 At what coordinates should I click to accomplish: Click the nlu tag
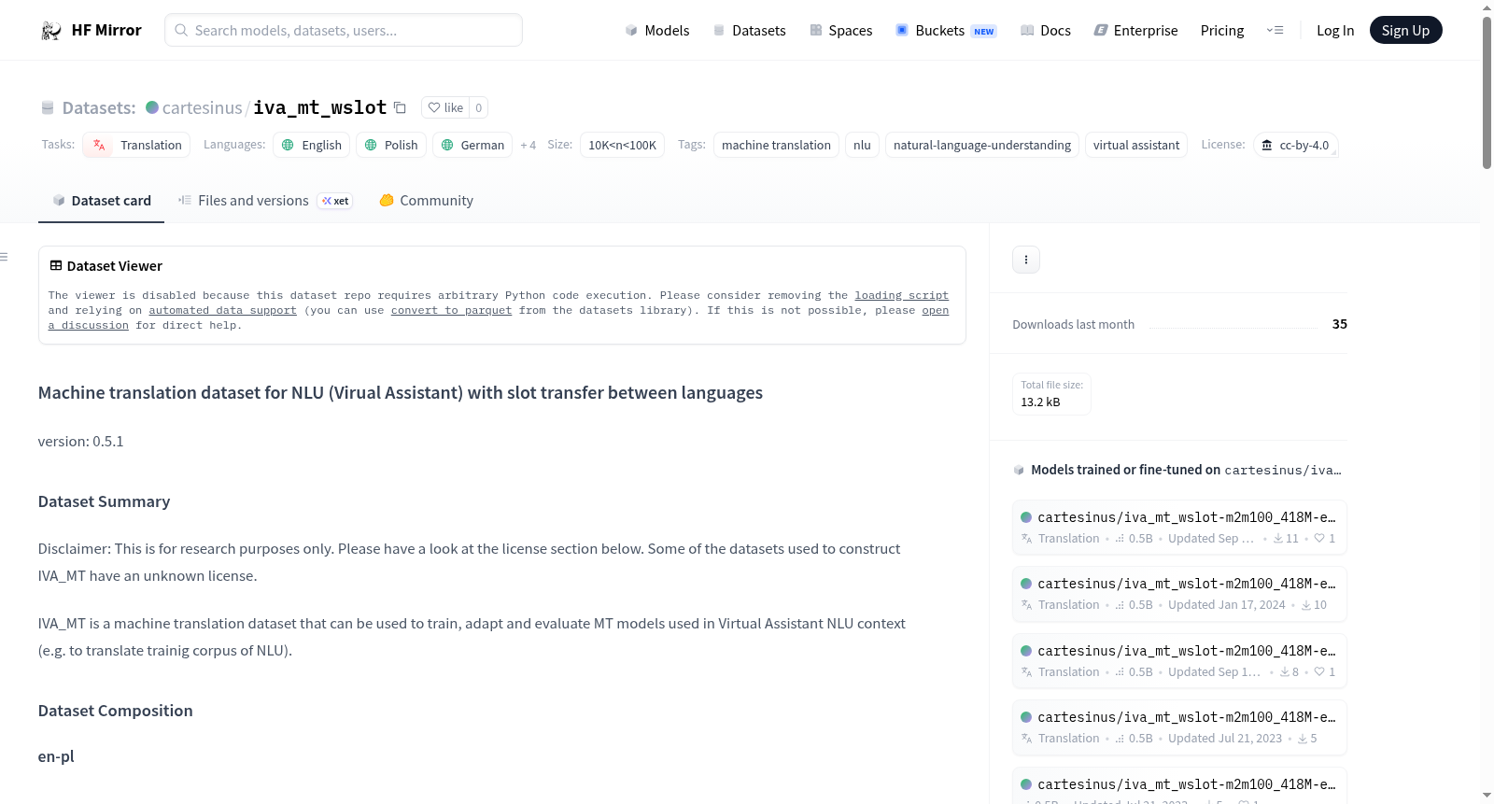(x=862, y=145)
